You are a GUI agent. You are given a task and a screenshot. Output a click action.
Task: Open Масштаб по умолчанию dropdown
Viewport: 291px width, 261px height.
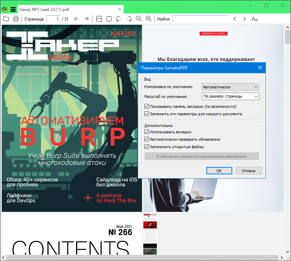click(x=230, y=97)
